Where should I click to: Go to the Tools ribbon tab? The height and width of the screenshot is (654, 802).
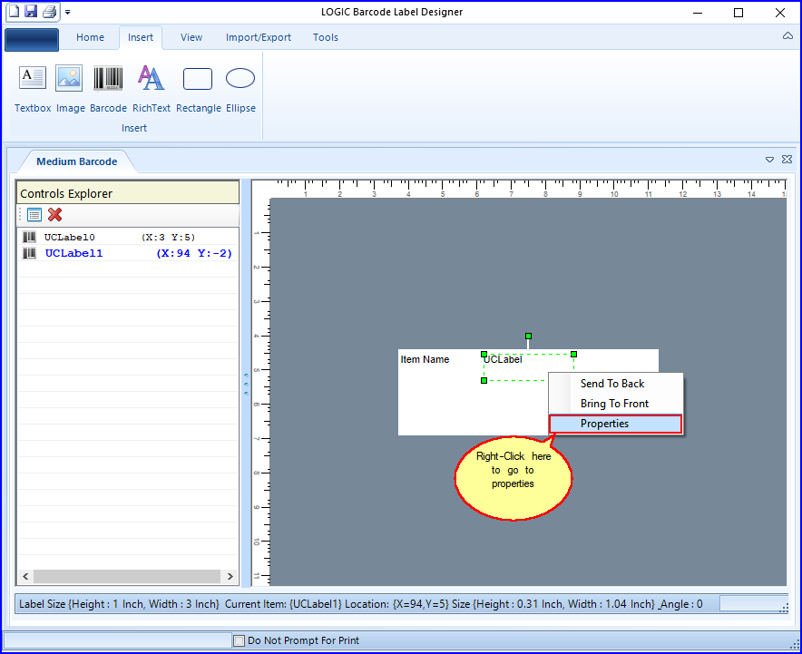(326, 37)
